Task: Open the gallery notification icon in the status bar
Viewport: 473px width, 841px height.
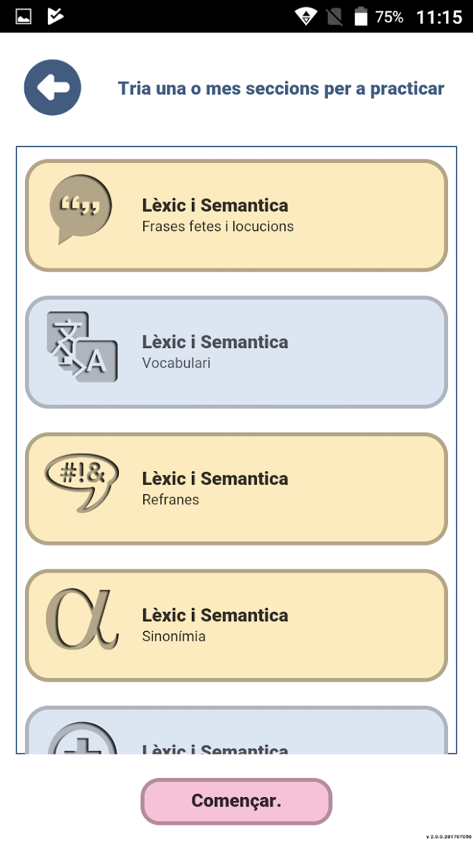Action: pos(24,17)
